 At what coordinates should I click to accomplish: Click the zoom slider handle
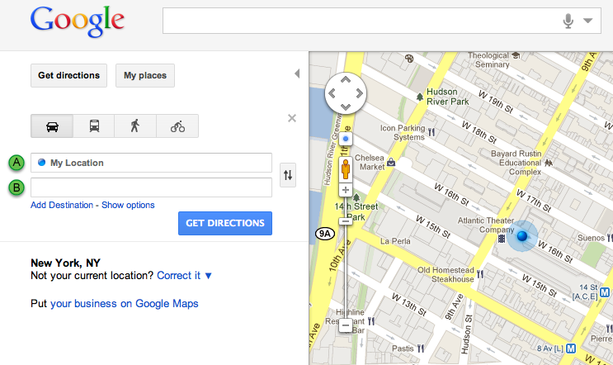tap(346, 221)
